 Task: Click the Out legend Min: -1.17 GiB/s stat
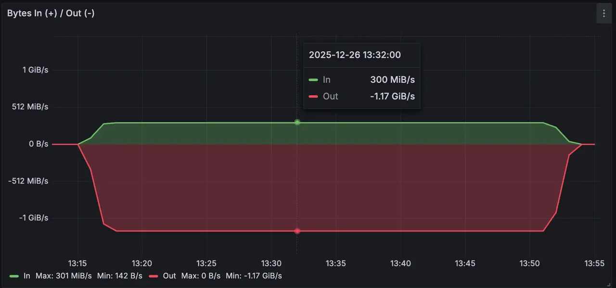tap(254, 276)
